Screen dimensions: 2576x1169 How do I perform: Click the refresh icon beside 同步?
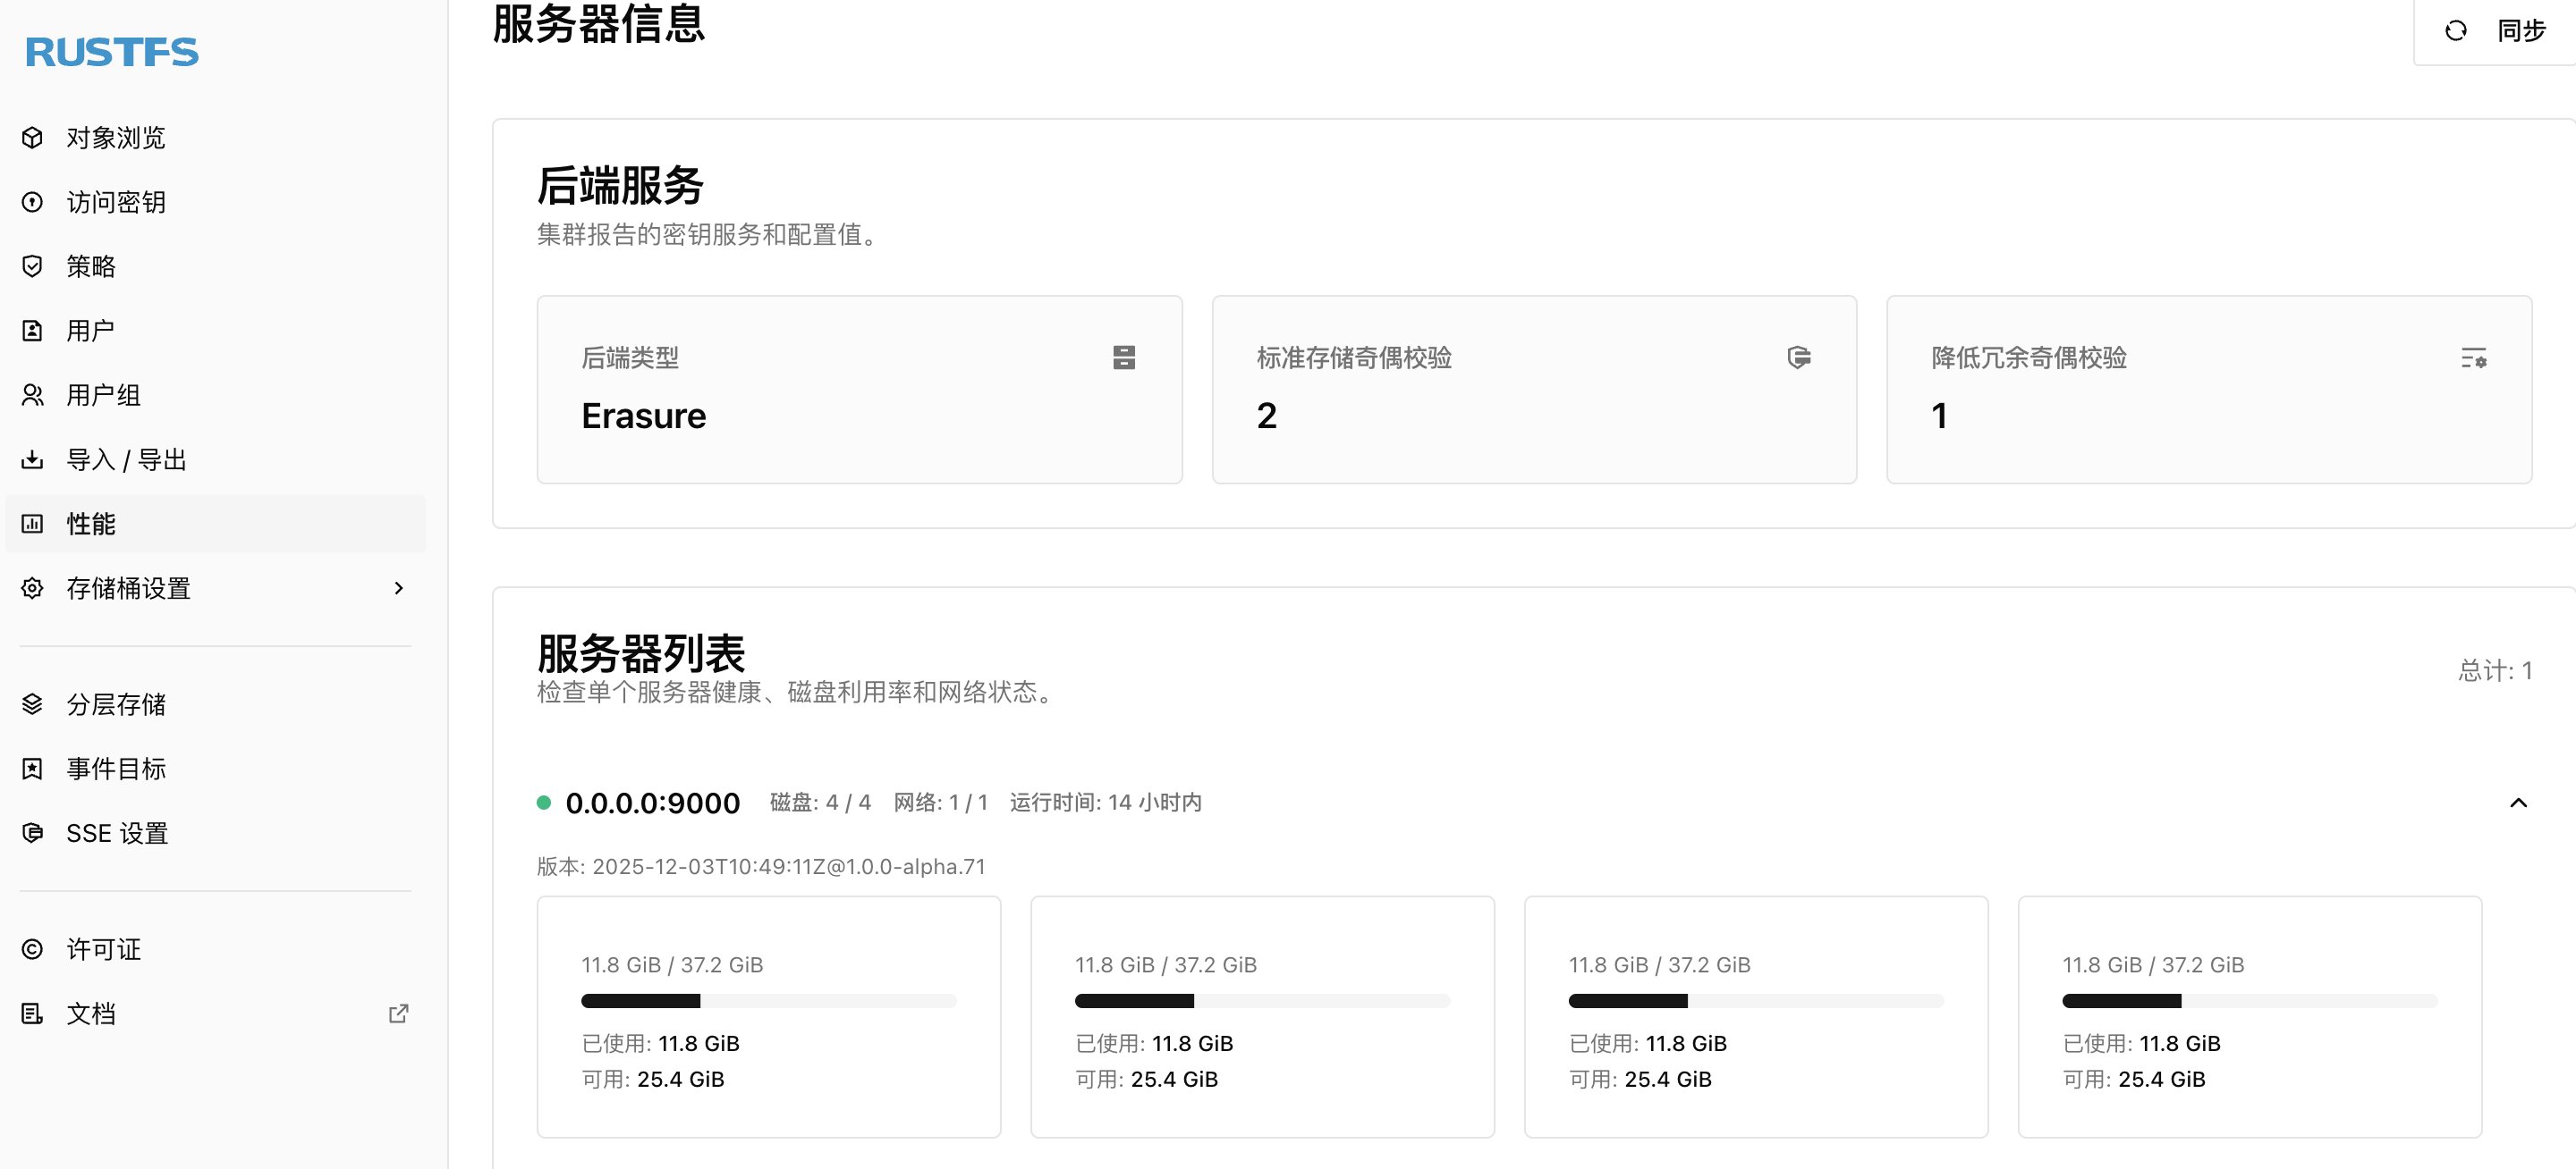(2456, 30)
